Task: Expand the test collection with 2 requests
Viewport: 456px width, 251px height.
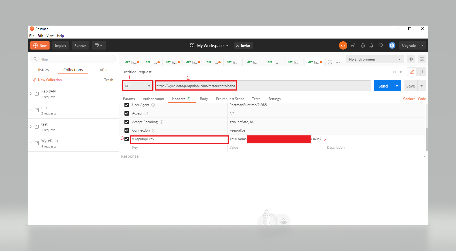Action: (31, 110)
